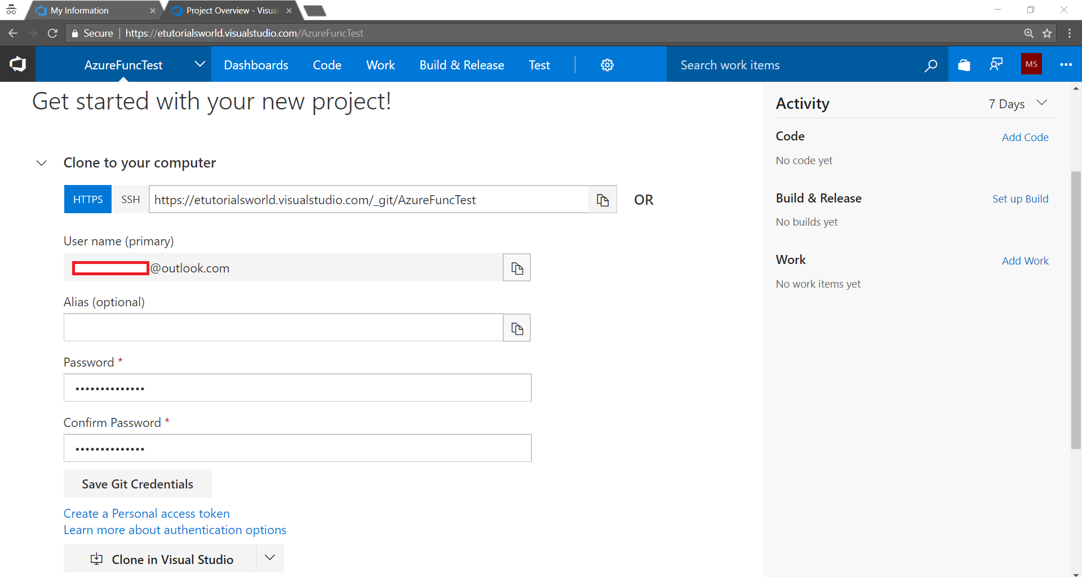
Task: Bookmark this page with the star icon
Action: [1047, 33]
